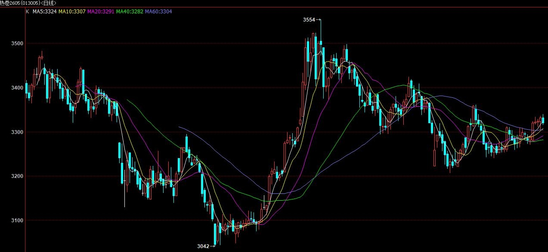The image size is (548, 252).
Task: Click the 3554 high price marker
Action: [309, 20]
